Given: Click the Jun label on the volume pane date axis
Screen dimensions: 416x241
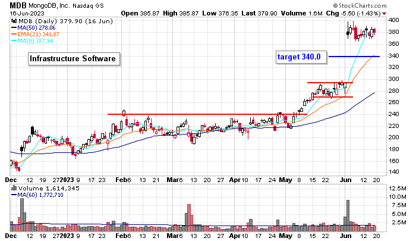Looking at the screenshot, I should point(346,236).
